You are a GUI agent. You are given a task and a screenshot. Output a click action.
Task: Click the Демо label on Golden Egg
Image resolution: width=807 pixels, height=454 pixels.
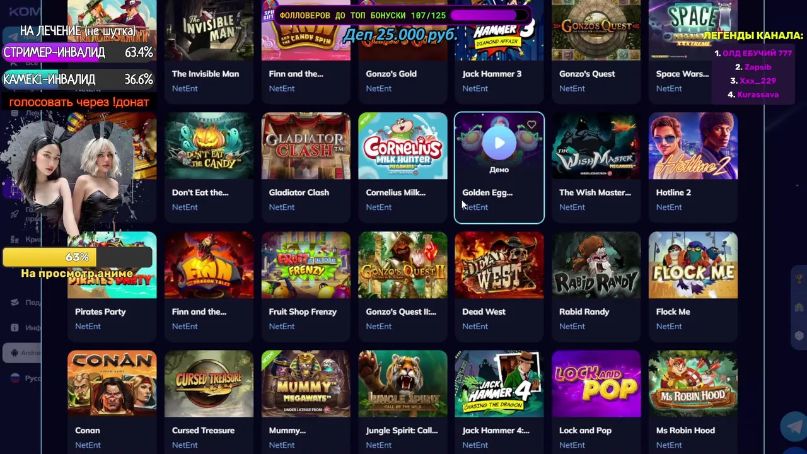[499, 170]
